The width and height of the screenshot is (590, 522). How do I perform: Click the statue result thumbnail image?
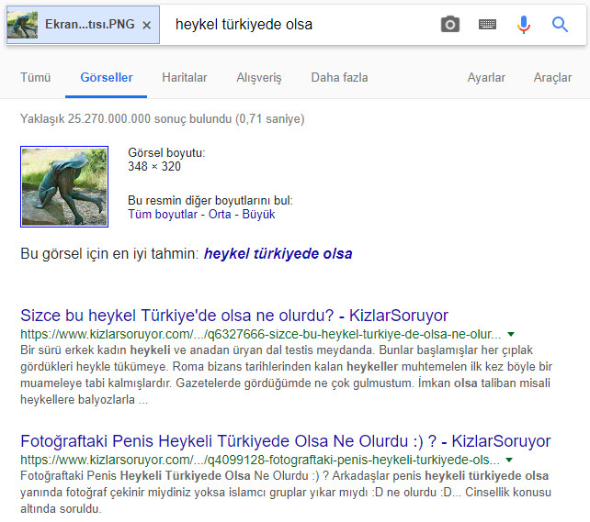[x=64, y=186]
